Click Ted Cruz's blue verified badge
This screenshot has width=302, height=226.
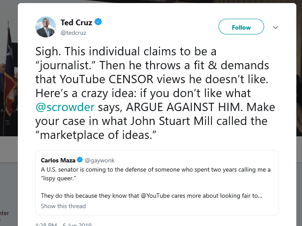[98, 22]
